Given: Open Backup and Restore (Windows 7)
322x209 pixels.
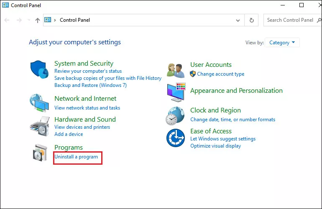Looking at the screenshot, I should [90, 85].
